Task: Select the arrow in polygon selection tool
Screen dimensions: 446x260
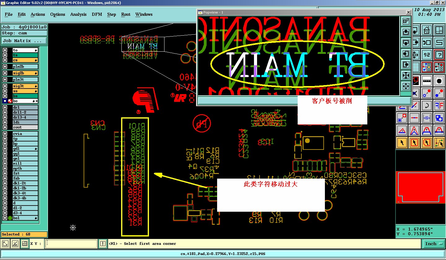Action: coord(427,143)
